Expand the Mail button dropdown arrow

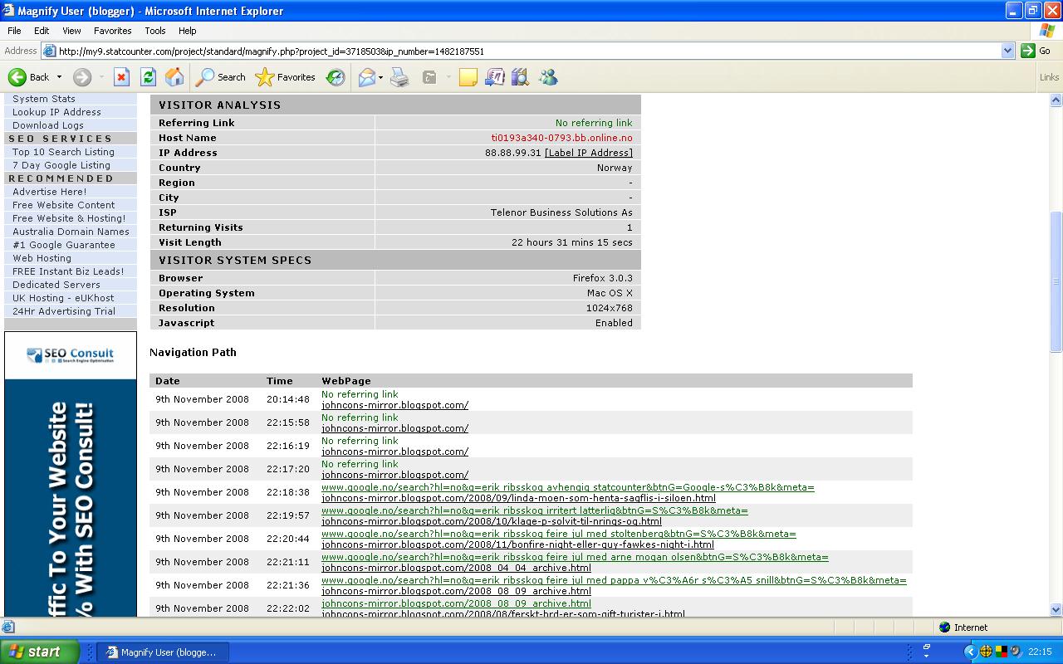(x=380, y=77)
